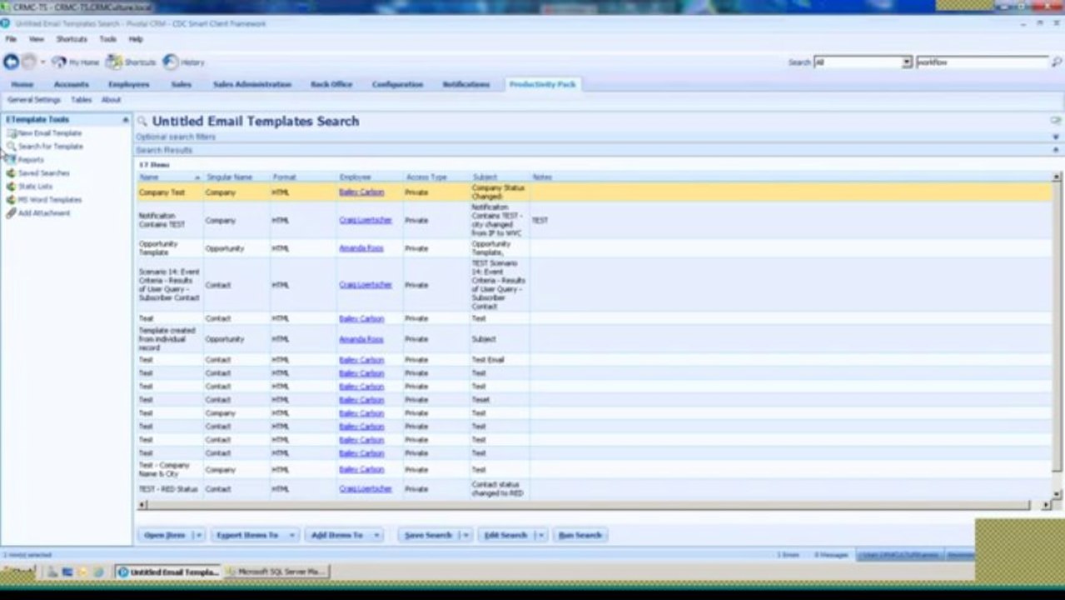Sort results by Singular Name column
Image resolution: width=1065 pixels, height=600 pixels.
pyautogui.click(x=236, y=177)
